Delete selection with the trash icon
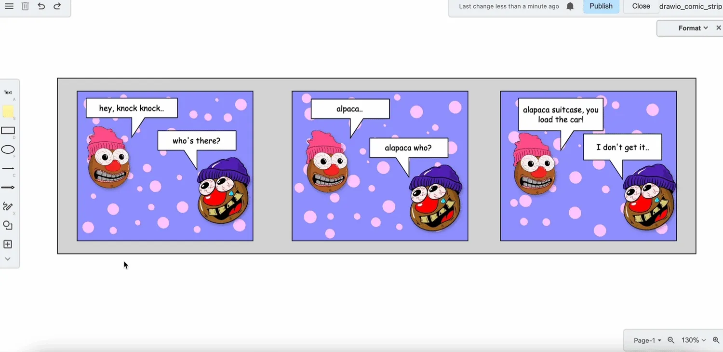 25,6
